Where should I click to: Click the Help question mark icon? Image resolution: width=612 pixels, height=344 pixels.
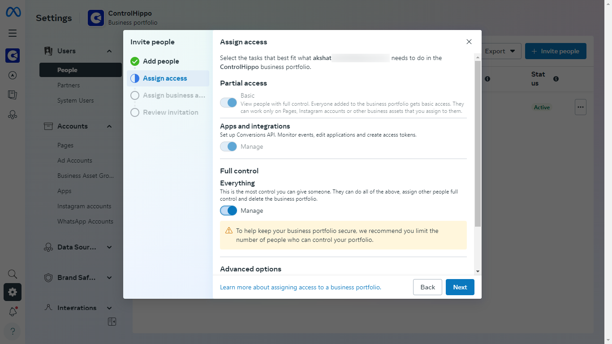coord(13,331)
